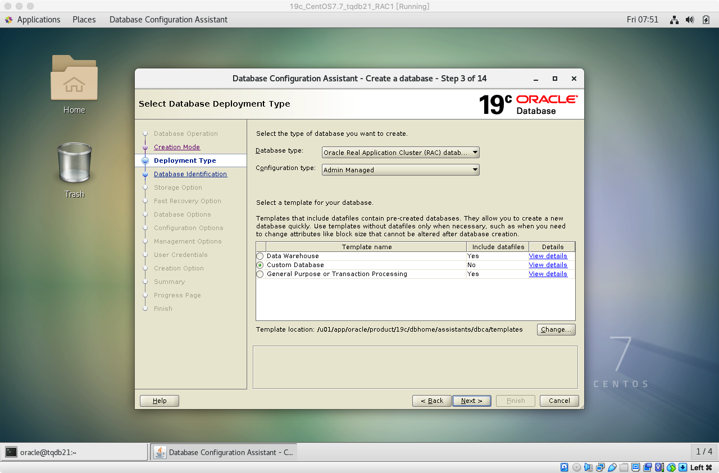The image size is (719, 473).
Task: Click VirtualBox audio status icon
Action: coord(588,467)
